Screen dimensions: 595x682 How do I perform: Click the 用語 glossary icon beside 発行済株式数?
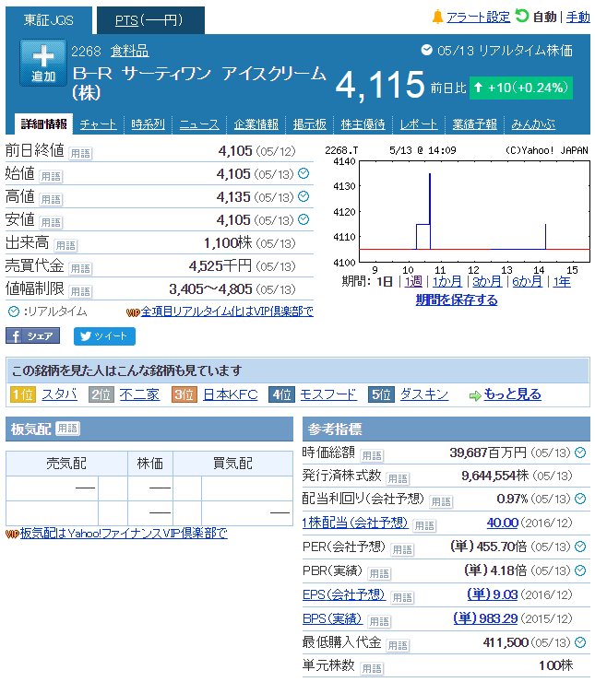point(398,479)
